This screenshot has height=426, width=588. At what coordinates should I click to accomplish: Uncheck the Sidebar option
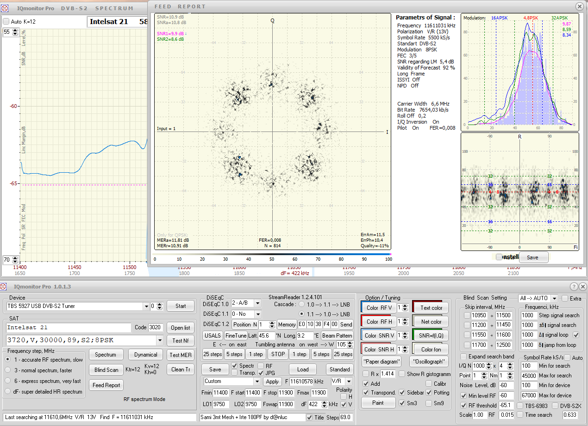point(402,393)
